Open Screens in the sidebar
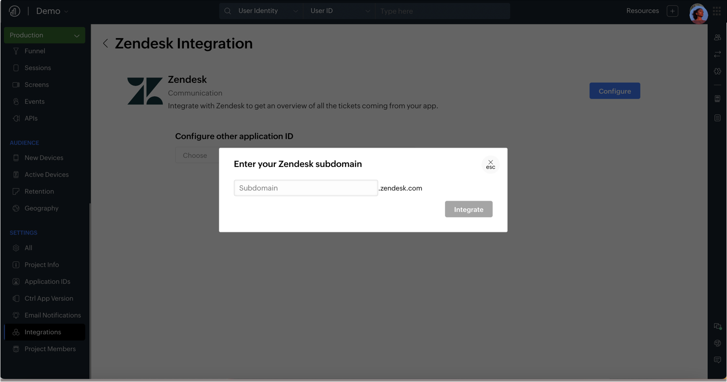The width and height of the screenshot is (727, 382). pos(37,85)
